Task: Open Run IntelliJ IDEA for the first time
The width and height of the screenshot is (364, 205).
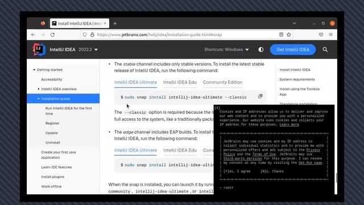Action: point(69,111)
